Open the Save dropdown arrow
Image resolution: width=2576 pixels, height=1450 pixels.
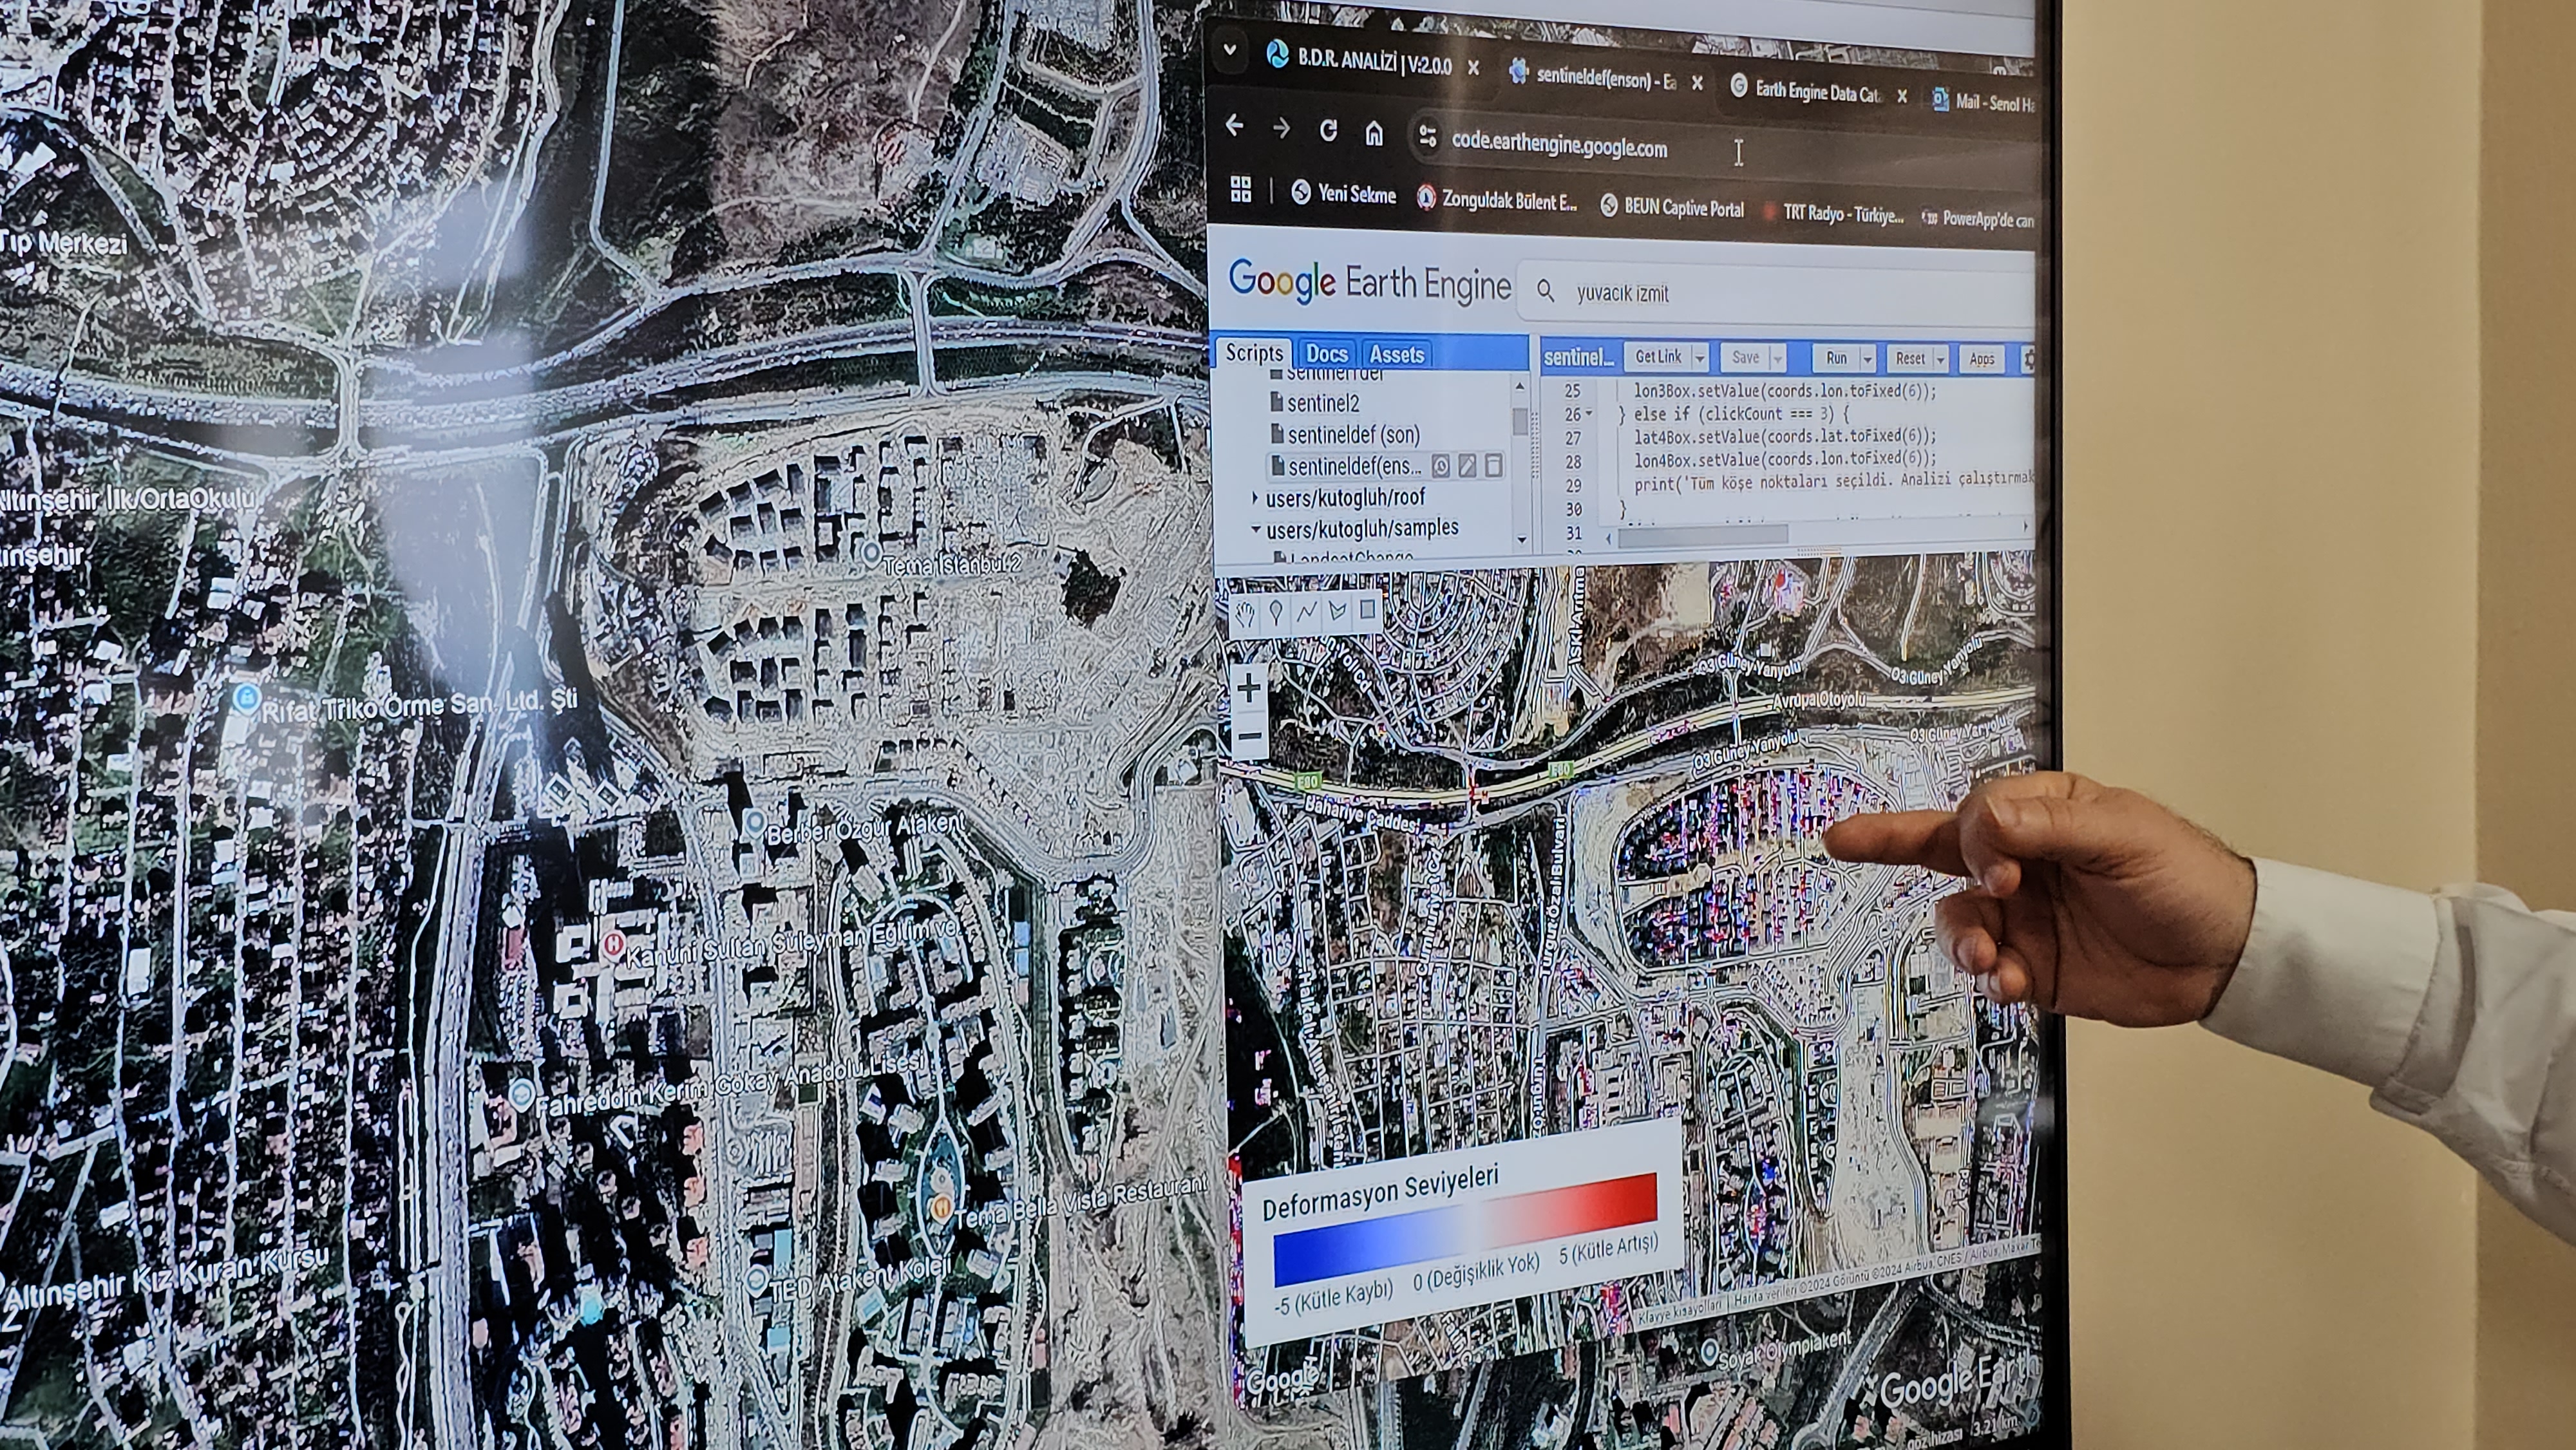1777,358
